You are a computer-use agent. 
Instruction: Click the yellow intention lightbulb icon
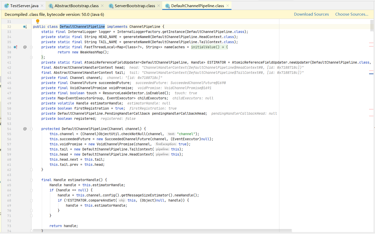tap(38, 21)
